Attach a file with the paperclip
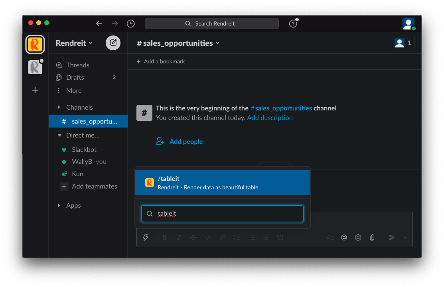This screenshot has width=444, height=287. (x=372, y=238)
